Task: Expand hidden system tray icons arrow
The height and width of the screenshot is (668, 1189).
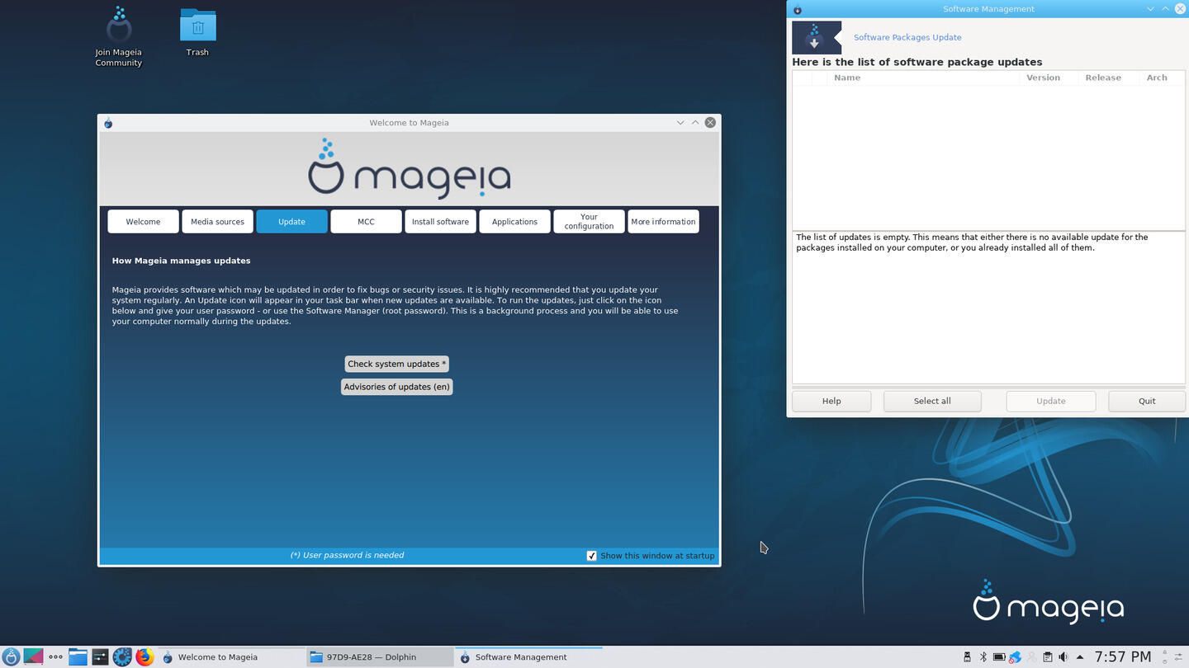Action: pyautogui.click(x=1080, y=657)
